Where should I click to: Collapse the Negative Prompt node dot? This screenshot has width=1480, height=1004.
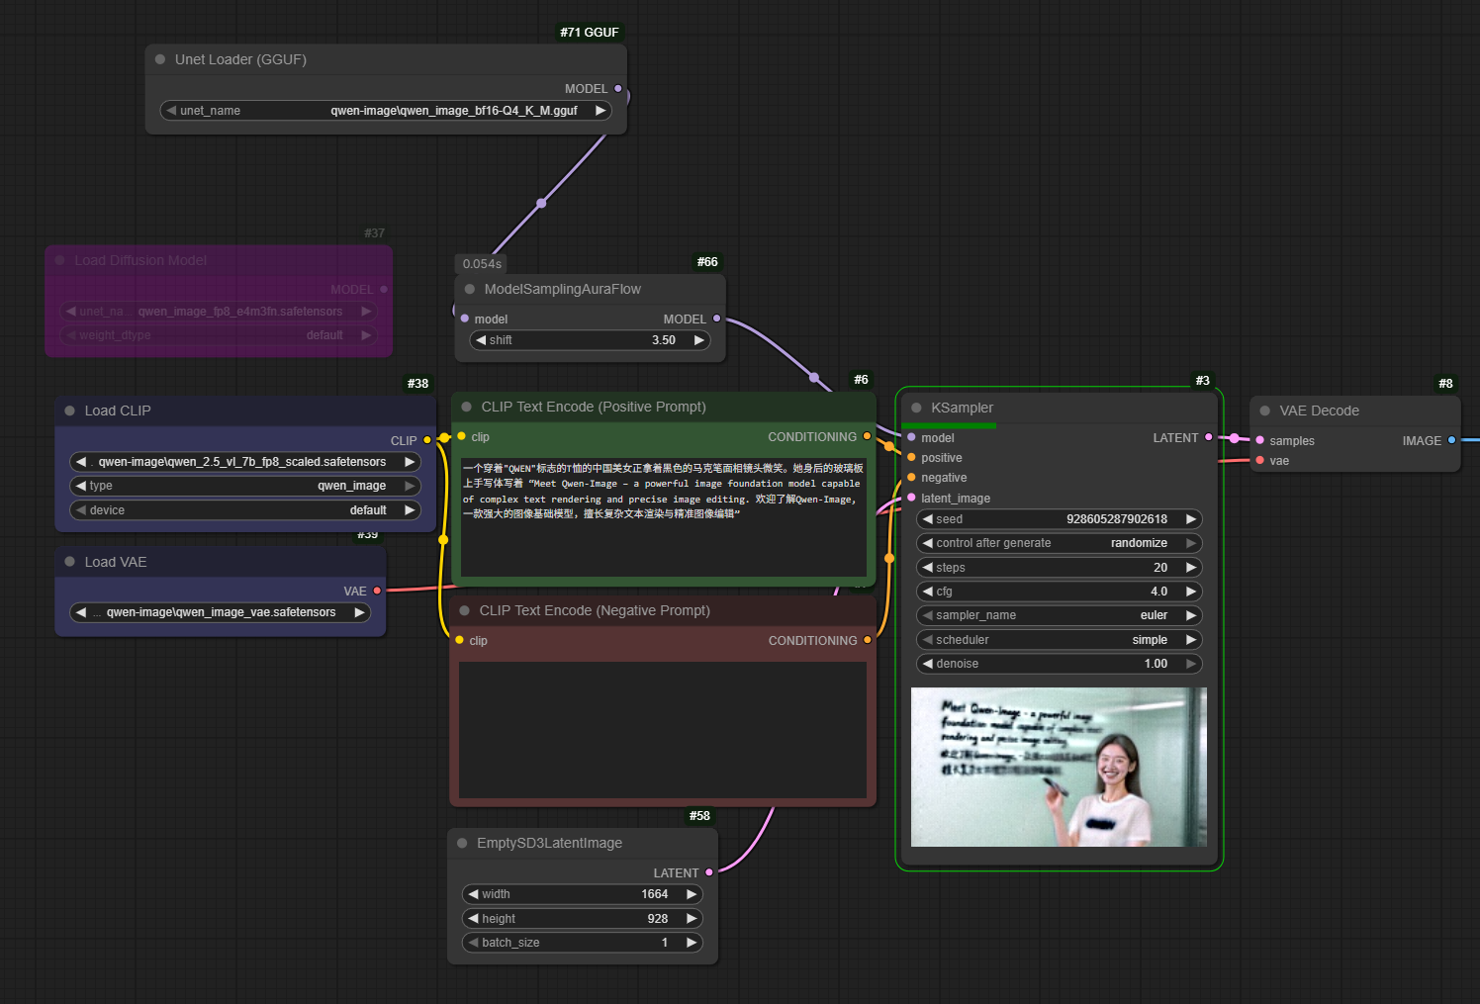(x=465, y=610)
